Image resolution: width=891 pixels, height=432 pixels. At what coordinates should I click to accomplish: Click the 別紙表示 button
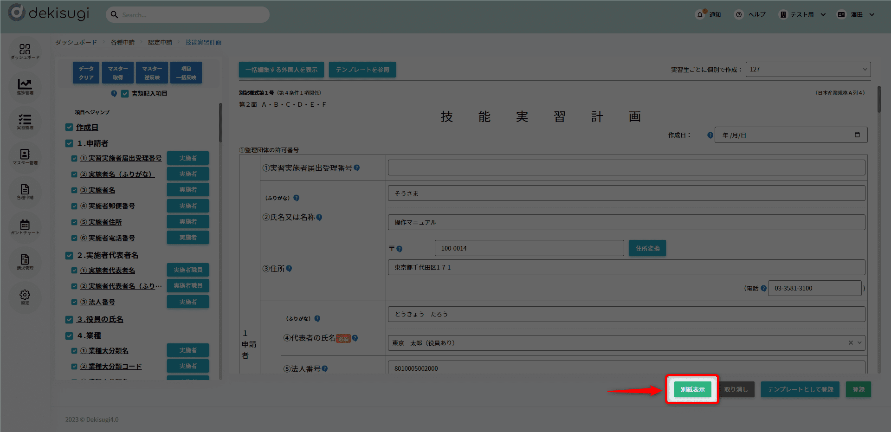click(x=692, y=389)
